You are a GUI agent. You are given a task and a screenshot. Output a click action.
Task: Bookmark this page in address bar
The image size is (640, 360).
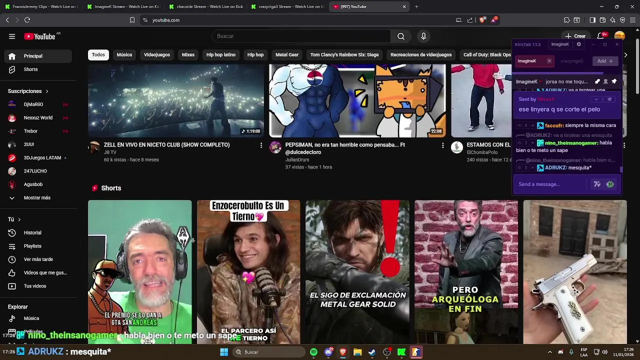coord(132,20)
